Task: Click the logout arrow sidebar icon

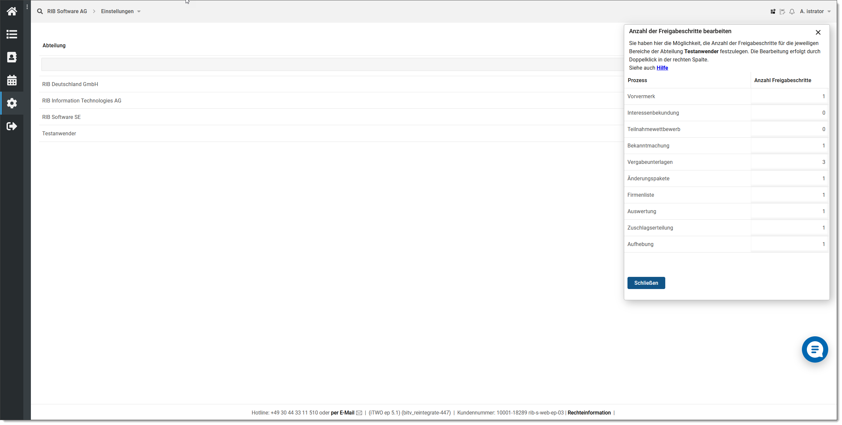Action: point(12,126)
